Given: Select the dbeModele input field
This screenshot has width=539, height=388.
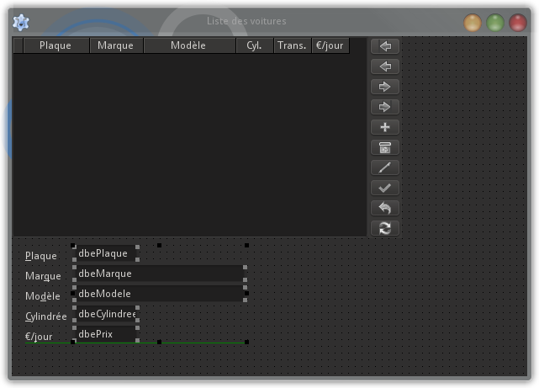Looking at the screenshot, I should [159, 294].
